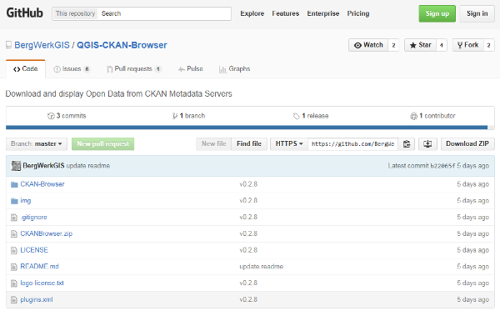The width and height of the screenshot is (500, 311).
Task: Open the Issues tab
Action: (72, 69)
